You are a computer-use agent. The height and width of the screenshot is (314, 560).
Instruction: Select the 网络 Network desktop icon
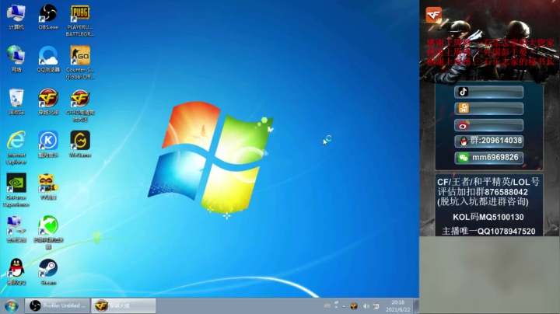[16, 59]
